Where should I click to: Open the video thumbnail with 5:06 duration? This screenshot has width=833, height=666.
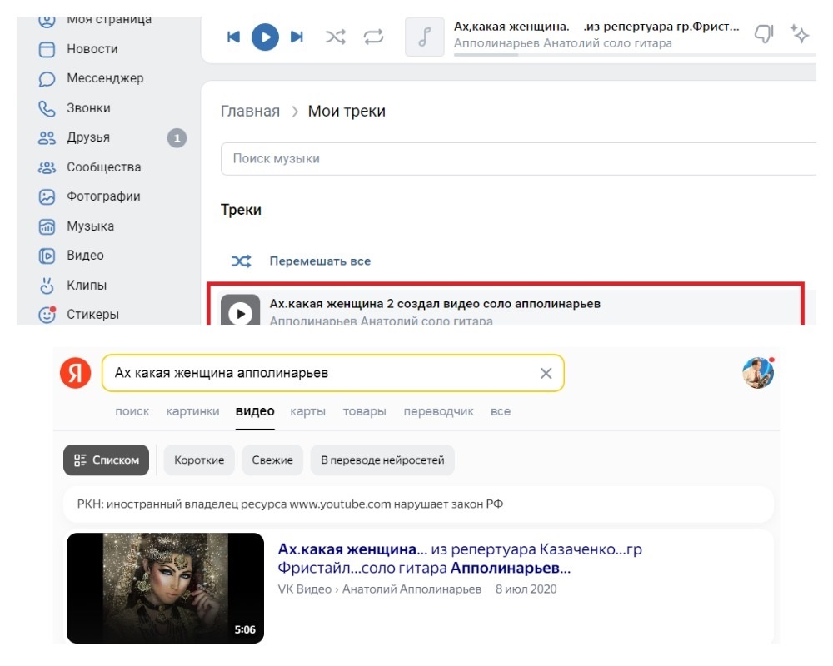point(165,589)
